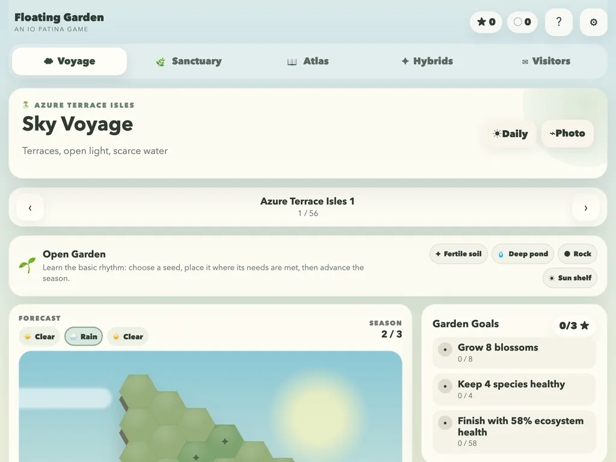Select the last Clear forecast chip
The height and width of the screenshot is (462, 616).
click(128, 337)
